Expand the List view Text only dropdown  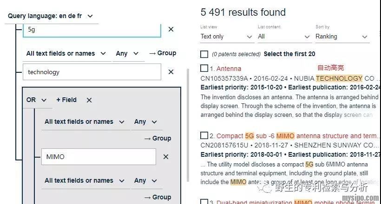click(x=227, y=37)
